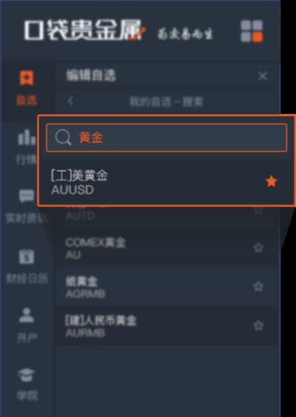Image resolution: width=296 pixels, height=417 pixels.
Task: Unfavorite [工]美黄金 AUUSD star
Action: click(271, 181)
